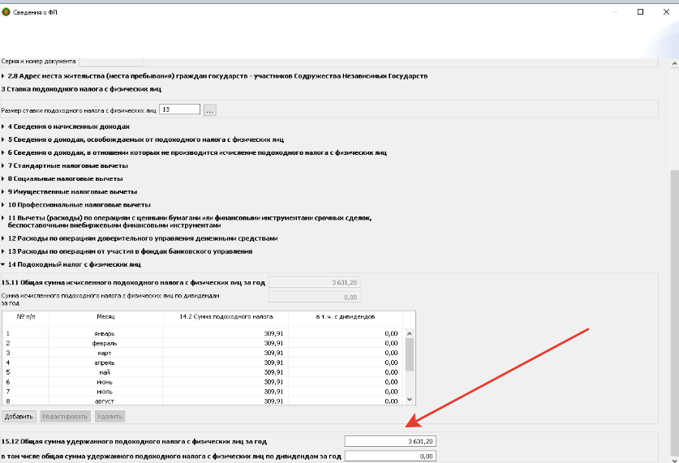Click the withheld dividend tax field showing 0,00
Screen dimensions: 679x463
tap(390, 457)
